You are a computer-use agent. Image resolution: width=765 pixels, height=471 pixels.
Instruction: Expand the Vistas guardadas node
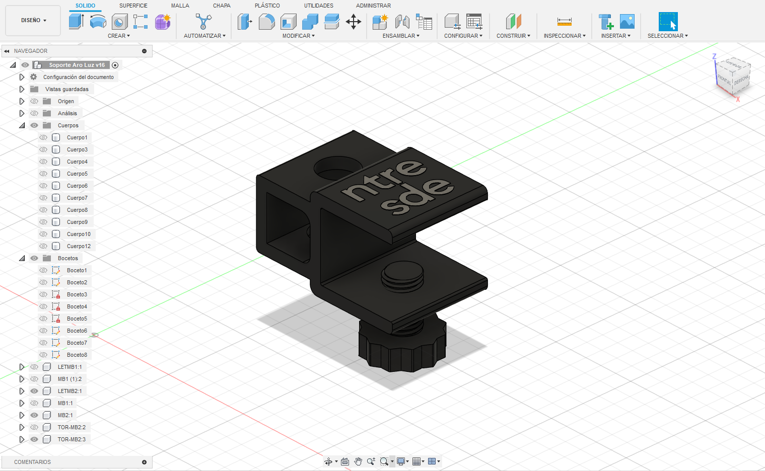[x=22, y=89]
